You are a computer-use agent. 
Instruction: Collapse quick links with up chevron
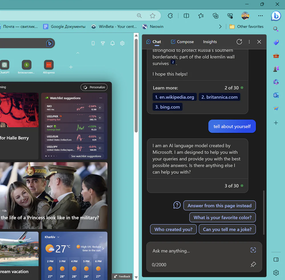78,53
